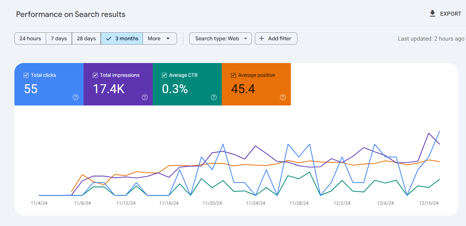This screenshot has width=466, height=226.
Task: Uncheck the Average position metric
Action: (x=233, y=75)
